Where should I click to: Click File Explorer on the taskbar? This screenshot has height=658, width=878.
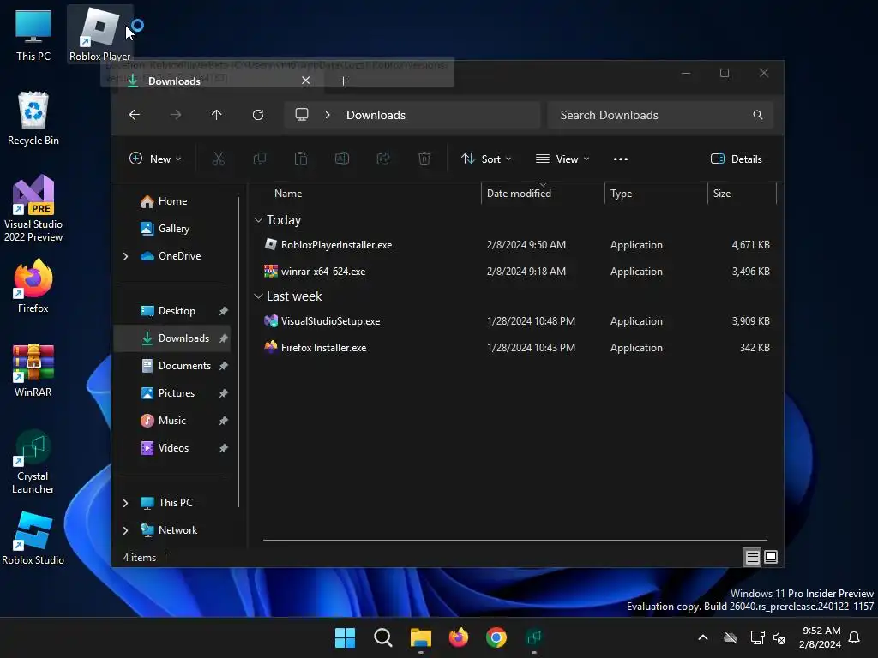420,637
